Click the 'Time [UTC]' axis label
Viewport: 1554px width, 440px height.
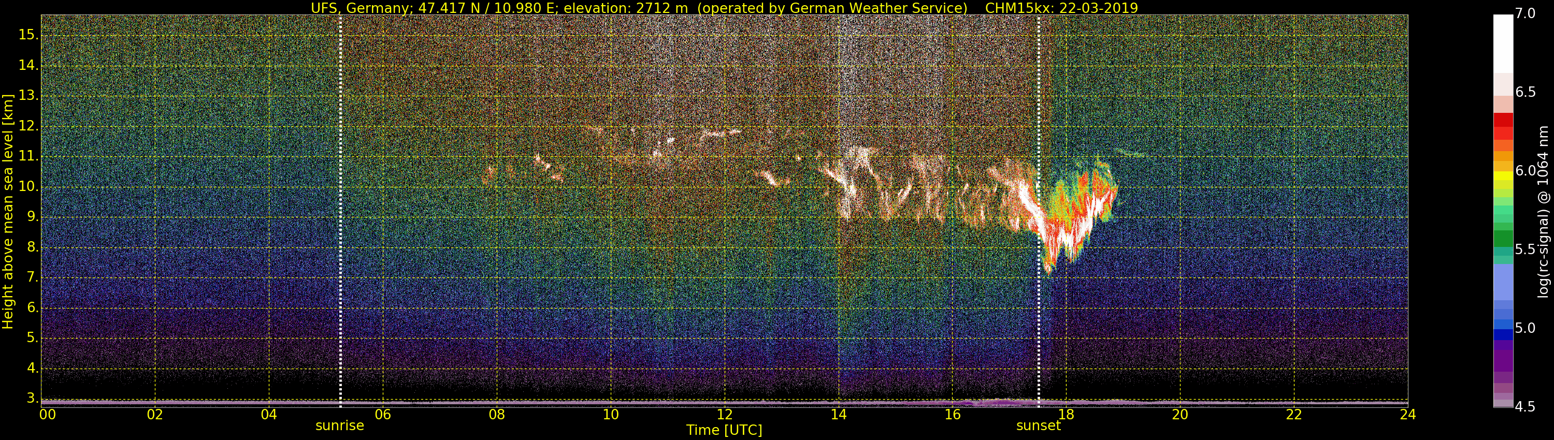724,430
